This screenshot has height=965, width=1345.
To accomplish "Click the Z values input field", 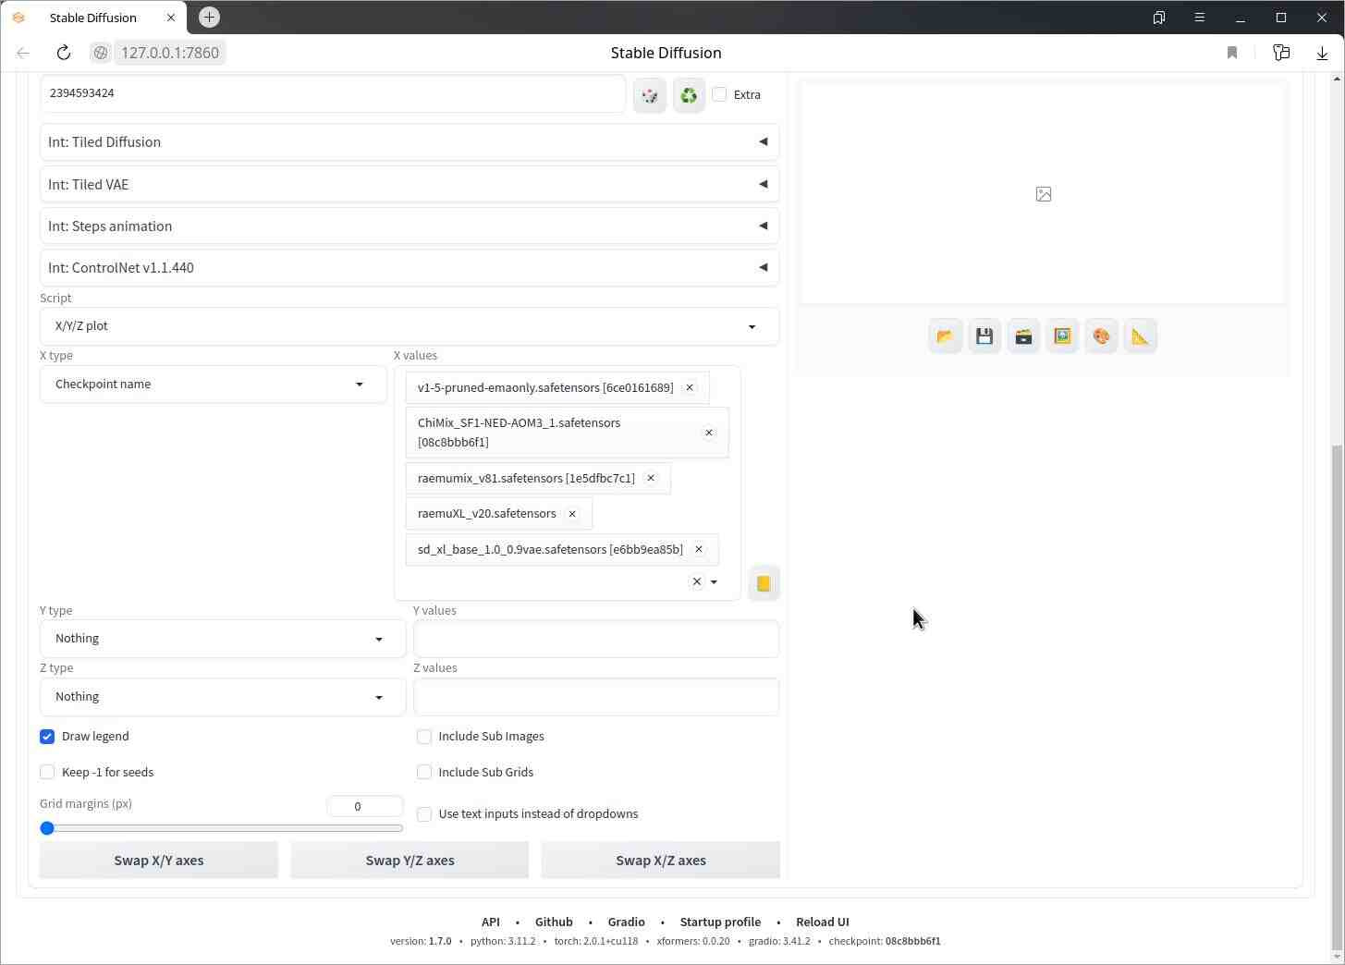I will 596,697.
